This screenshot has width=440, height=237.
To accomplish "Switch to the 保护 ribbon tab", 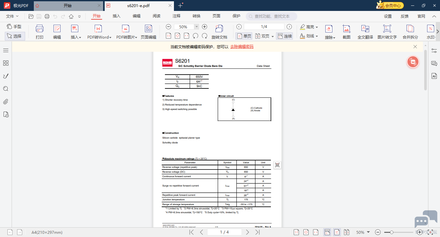I will pyautogui.click(x=236, y=16).
